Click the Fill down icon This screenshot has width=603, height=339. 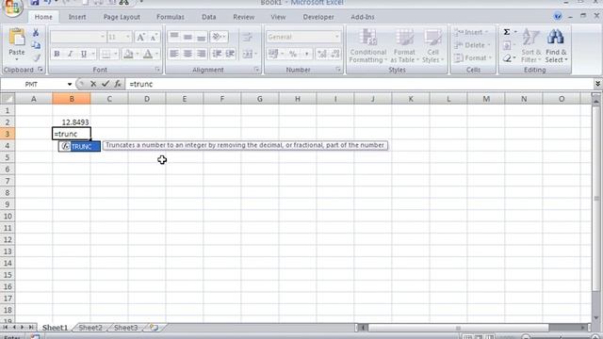(507, 45)
